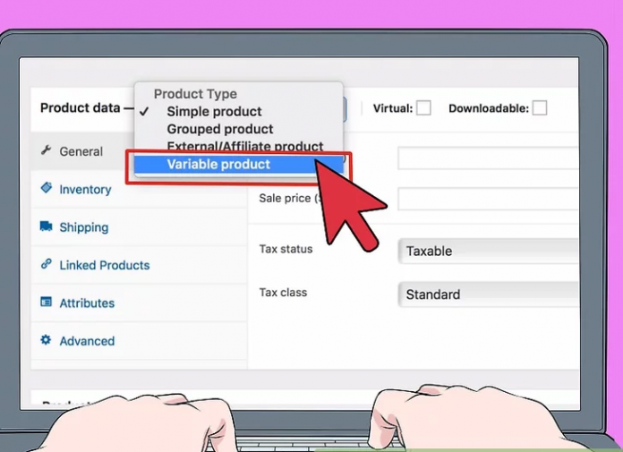Select Simple product option
The width and height of the screenshot is (623, 452).
[214, 112]
